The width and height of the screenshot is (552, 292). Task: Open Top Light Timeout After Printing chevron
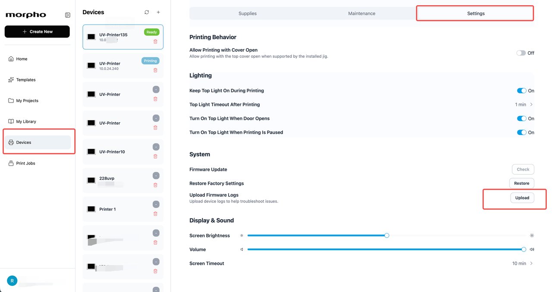point(531,105)
